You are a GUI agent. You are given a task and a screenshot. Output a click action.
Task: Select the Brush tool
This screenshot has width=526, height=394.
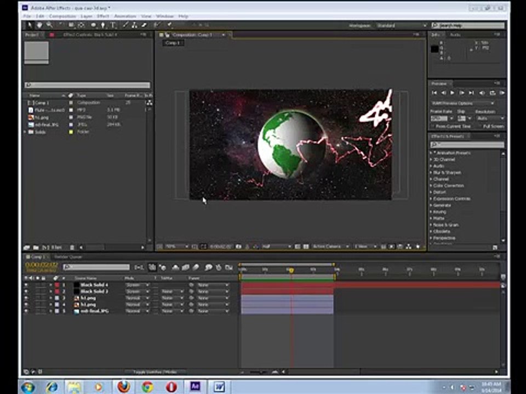coord(125,25)
